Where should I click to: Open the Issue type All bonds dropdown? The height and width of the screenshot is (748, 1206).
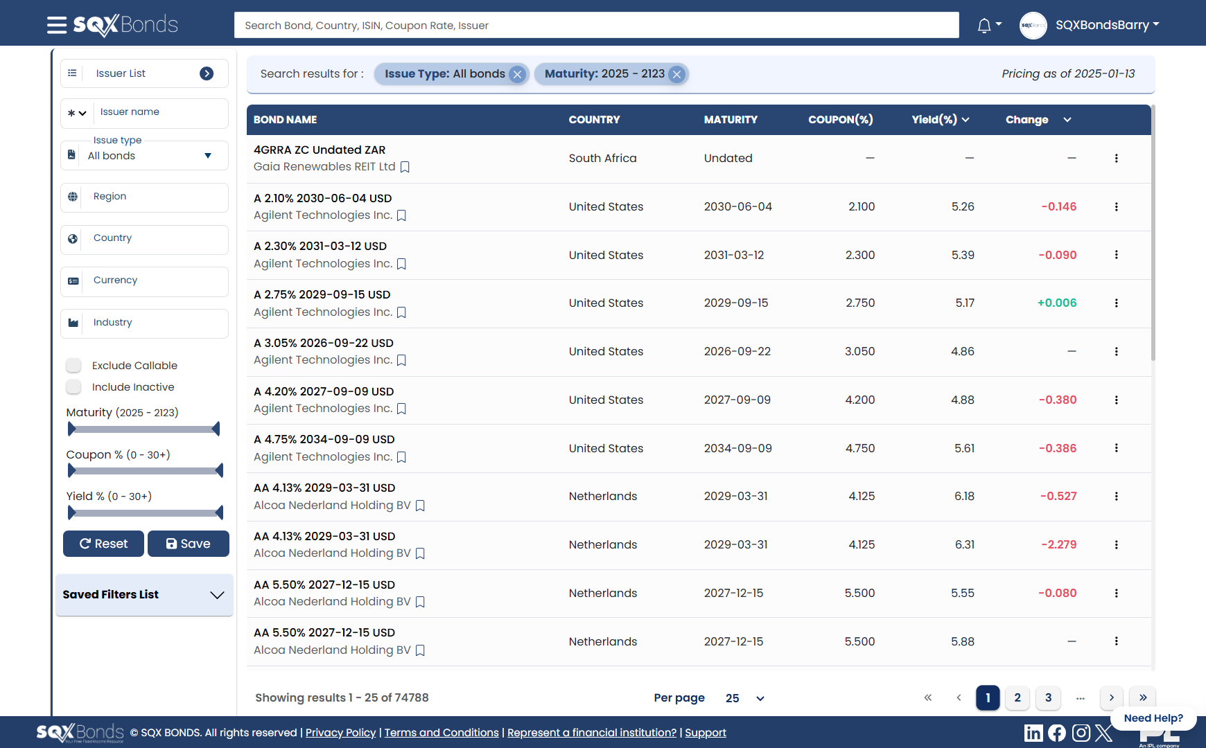tap(144, 156)
